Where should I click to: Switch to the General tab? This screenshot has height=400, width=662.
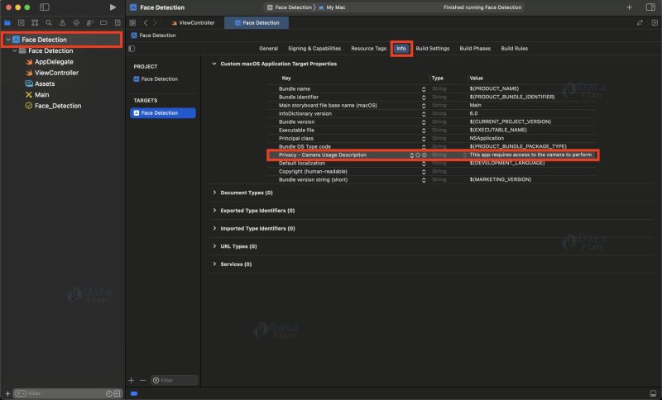click(x=268, y=49)
